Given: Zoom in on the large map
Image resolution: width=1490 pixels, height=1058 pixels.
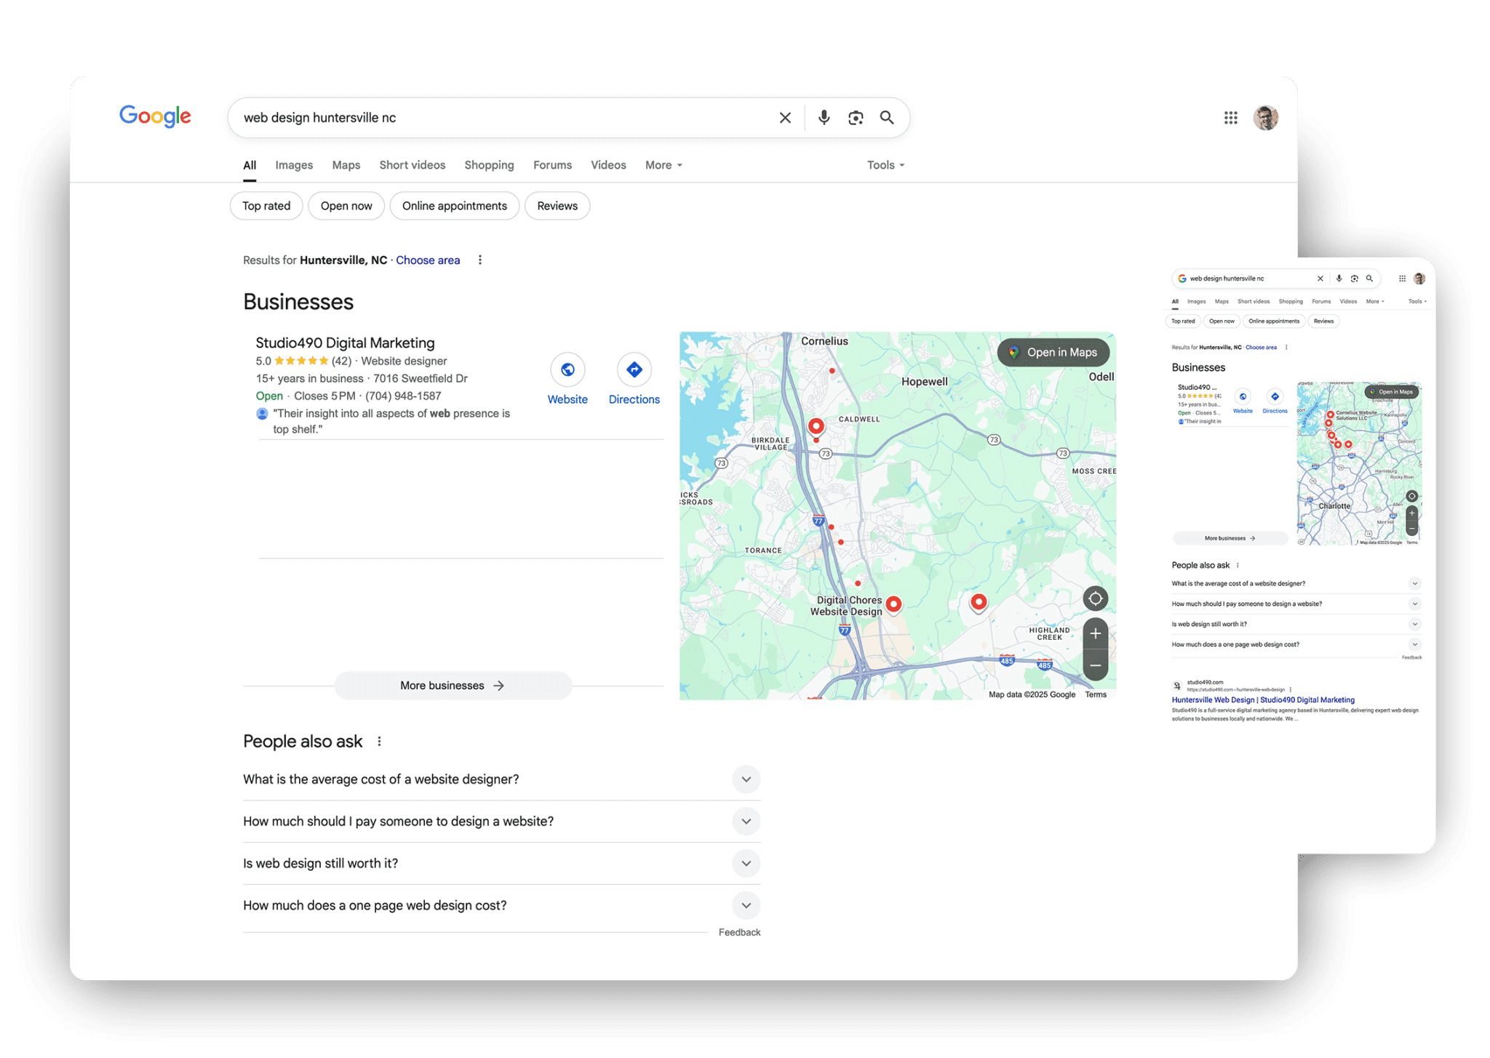Looking at the screenshot, I should pos(1095,633).
